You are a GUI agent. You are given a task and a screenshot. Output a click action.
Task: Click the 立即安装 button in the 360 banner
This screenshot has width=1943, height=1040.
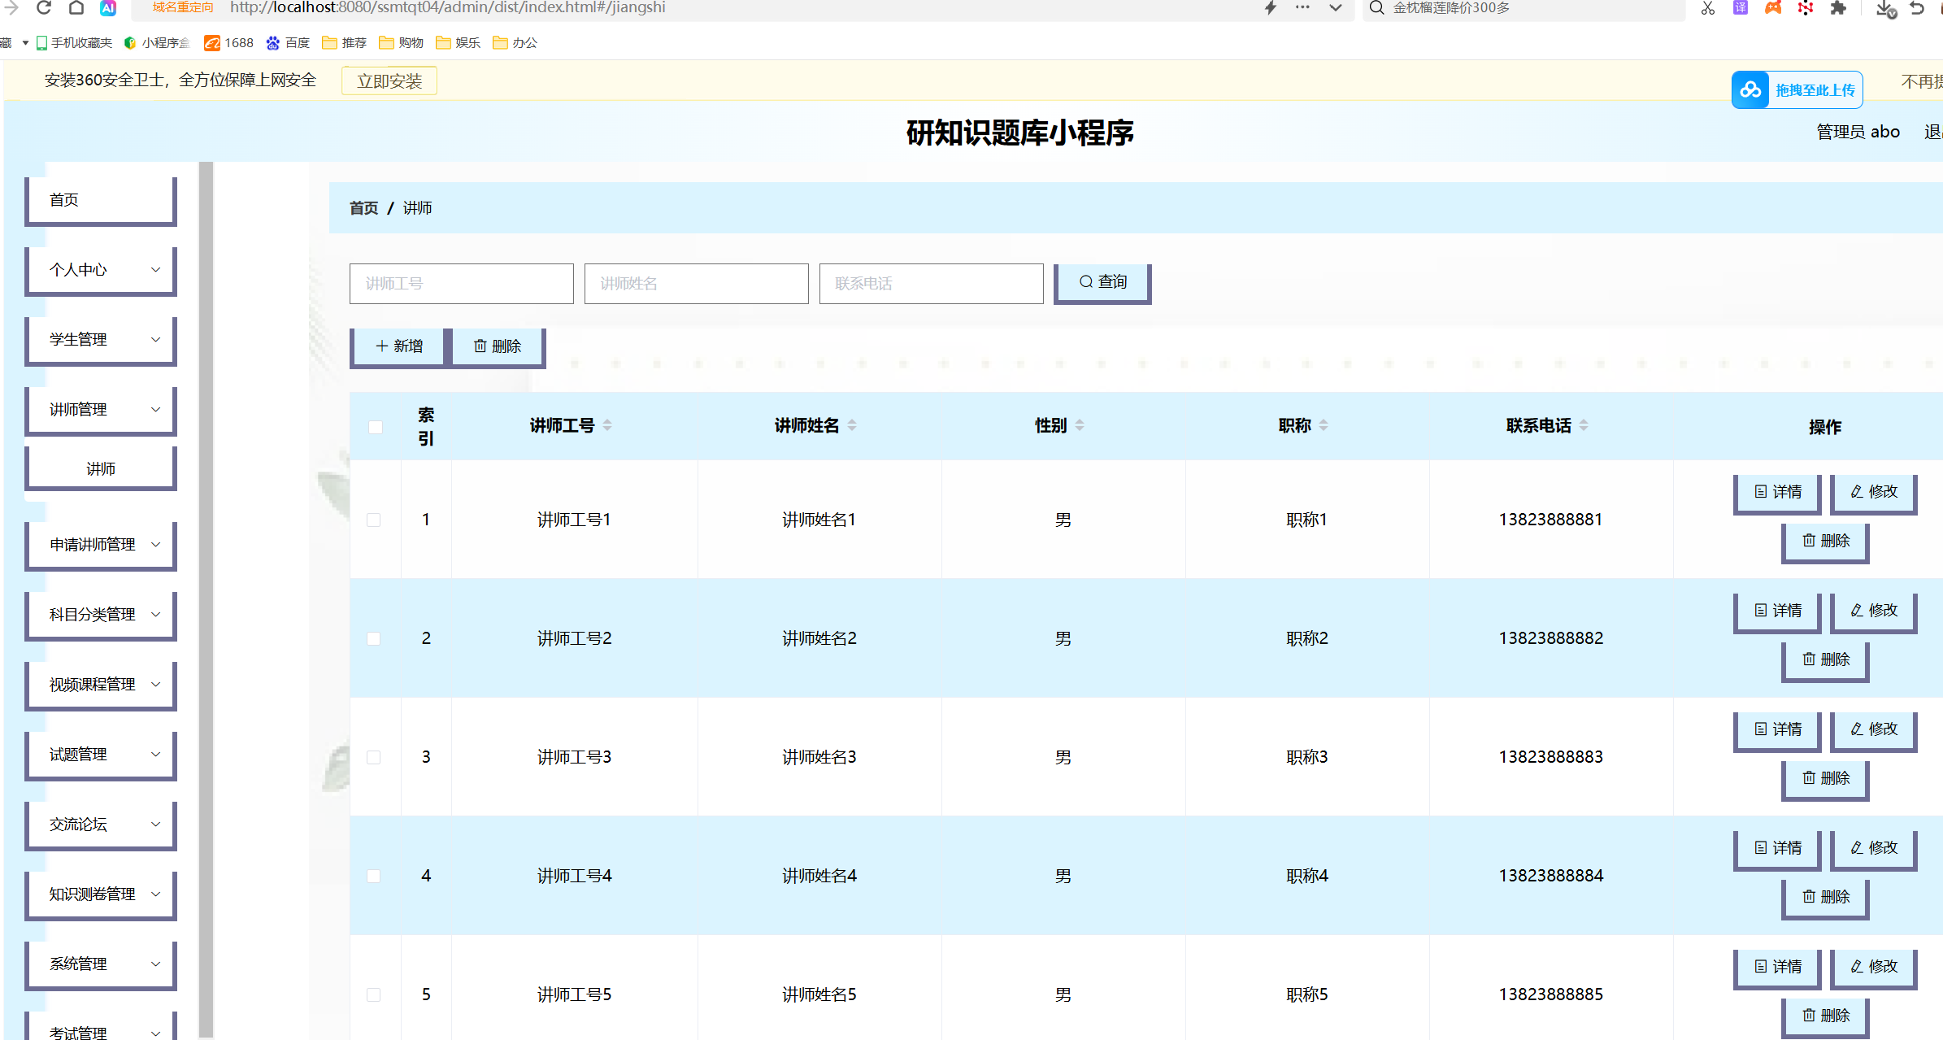coord(389,81)
